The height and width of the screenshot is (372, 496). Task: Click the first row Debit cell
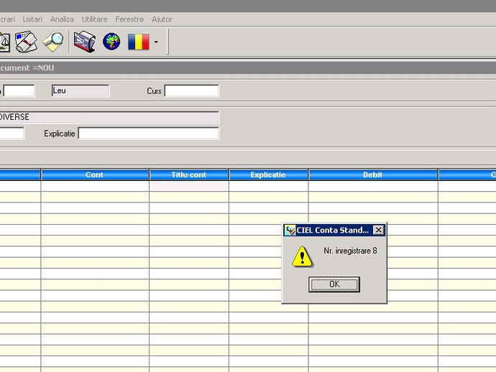373,186
